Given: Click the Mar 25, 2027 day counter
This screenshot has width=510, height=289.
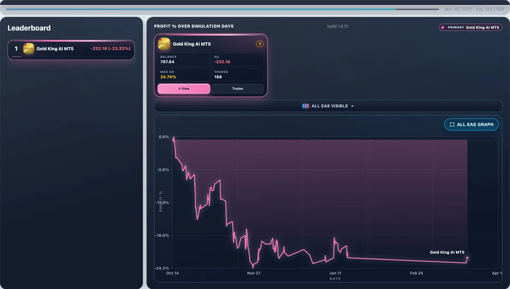Looking at the screenshot, I should (x=474, y=9).
